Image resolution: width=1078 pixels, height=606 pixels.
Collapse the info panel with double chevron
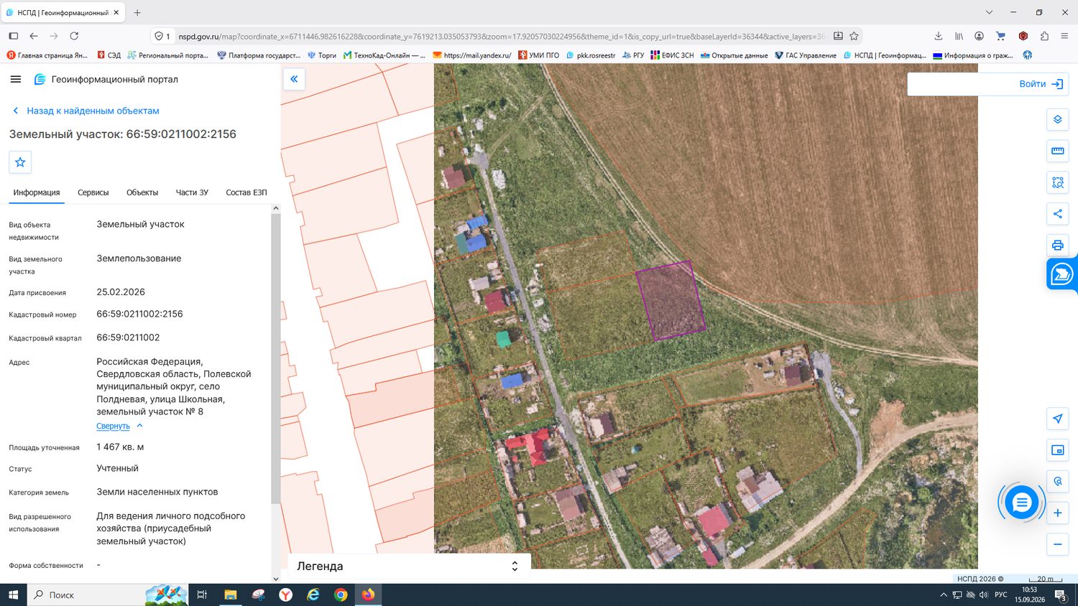tap(294, 79)
